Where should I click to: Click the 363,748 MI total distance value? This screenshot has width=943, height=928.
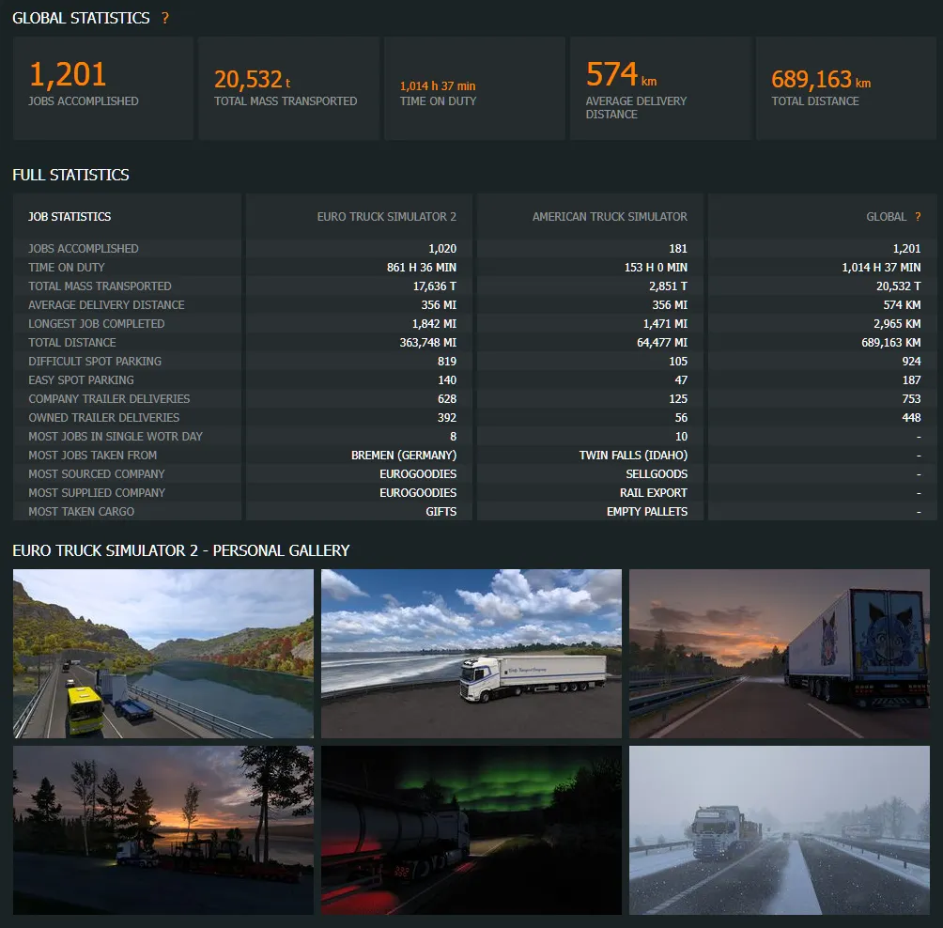click(427, 342)
